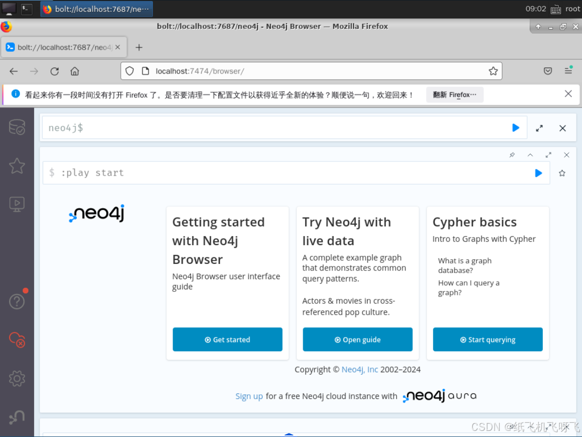The image size is (582, 437).
Task: Open the desktop icon in top panel
Action: (9, 9)
